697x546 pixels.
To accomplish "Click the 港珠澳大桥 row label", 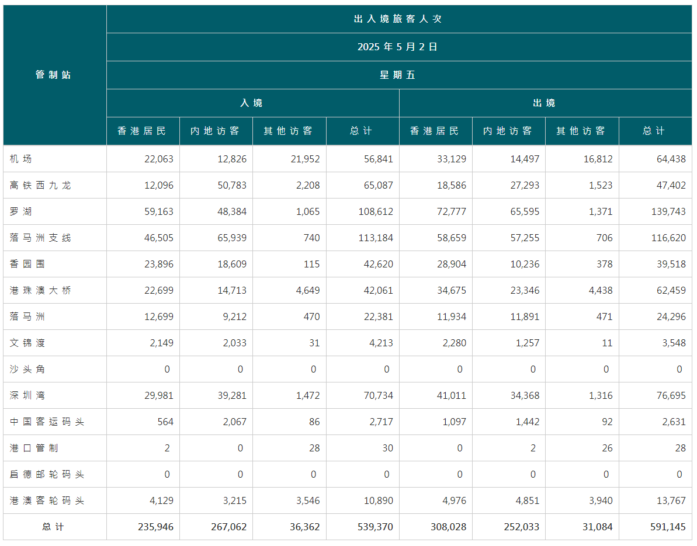I will (x=40, y=290).
